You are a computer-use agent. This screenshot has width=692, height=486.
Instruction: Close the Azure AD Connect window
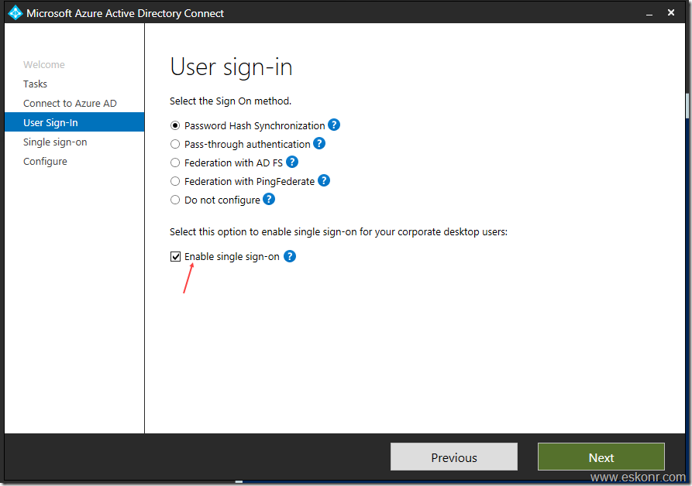click(671, 13)
